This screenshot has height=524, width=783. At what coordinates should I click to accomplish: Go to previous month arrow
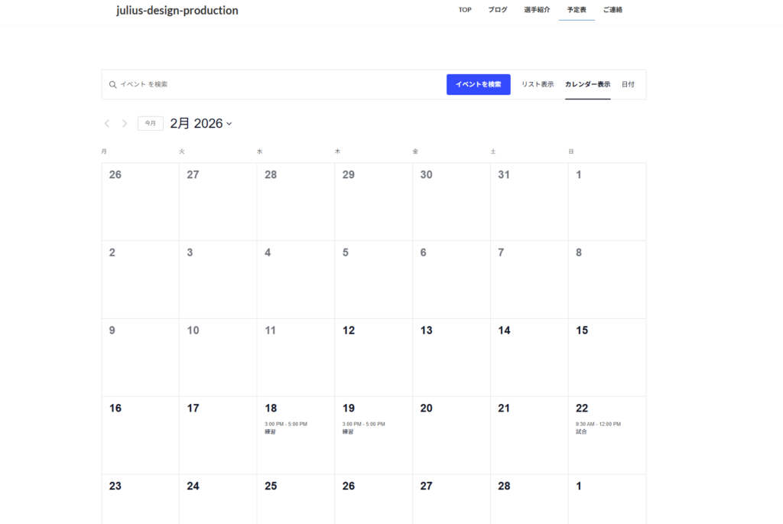coord(107,123)
